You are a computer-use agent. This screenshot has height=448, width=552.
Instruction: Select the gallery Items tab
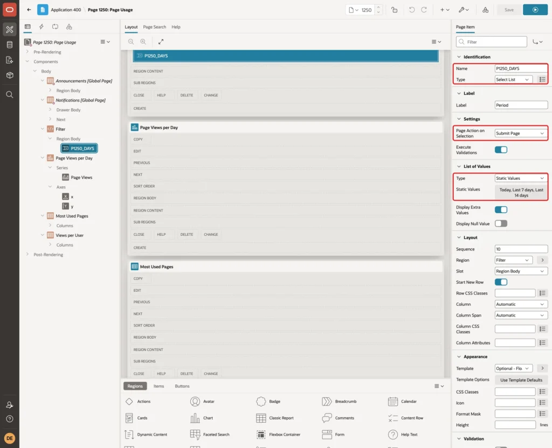pyautogui.click(x=158, y=386)
